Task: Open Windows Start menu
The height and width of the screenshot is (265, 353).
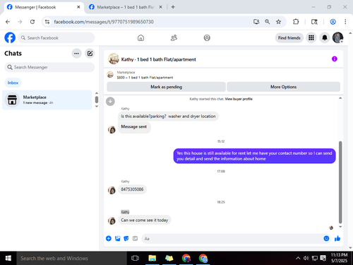Action: pyautogui.click(x=8, y=259)
